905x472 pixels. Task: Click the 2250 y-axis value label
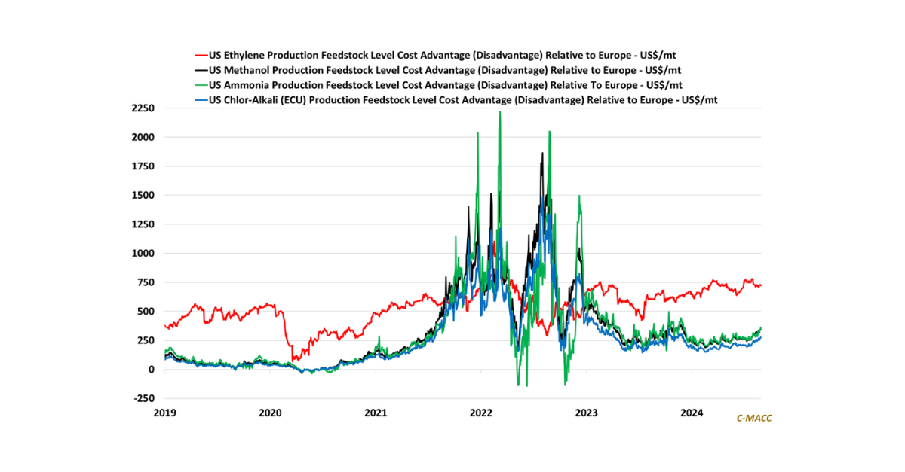click(143, 108)
